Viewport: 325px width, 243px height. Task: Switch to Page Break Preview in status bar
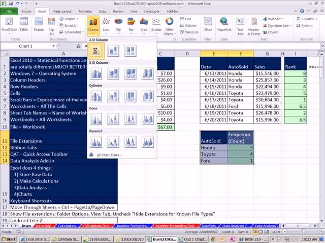pyautogui.click(x=267, y=232)
